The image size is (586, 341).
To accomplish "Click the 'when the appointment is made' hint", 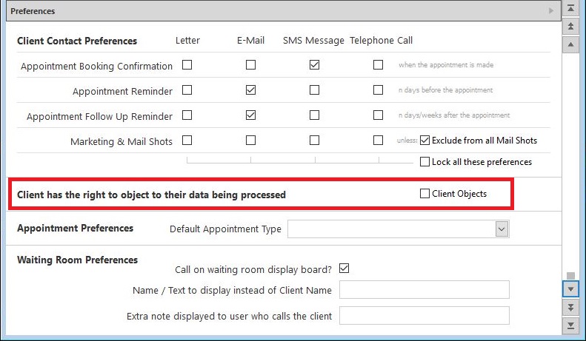I will tap(446, 65).
